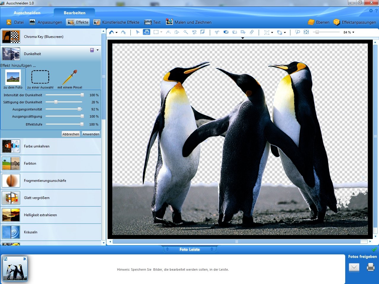The width and height of the screenshot is (379, 284).
Task: Click the Anwenden button
Action: coord(91,134)
